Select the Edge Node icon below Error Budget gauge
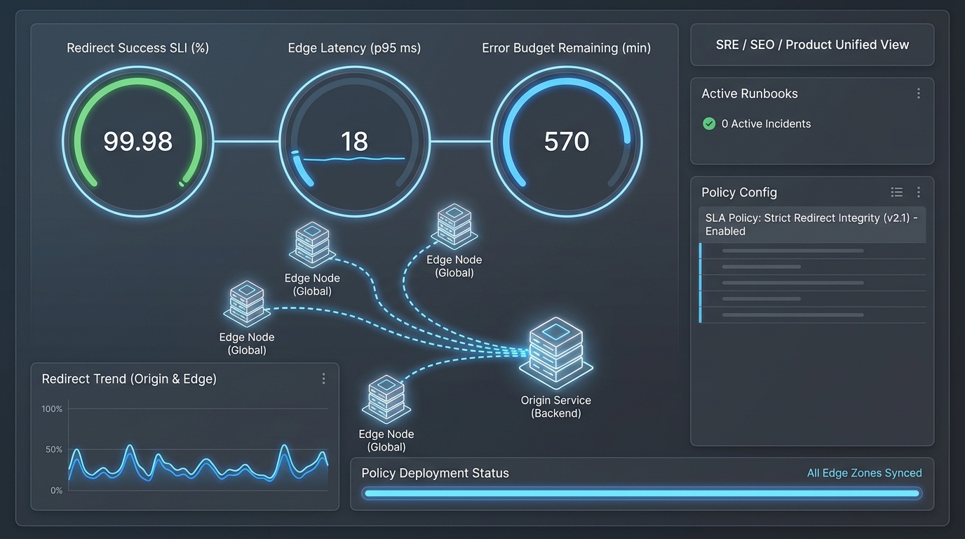 pyautogui.click(x=454, y=227)
